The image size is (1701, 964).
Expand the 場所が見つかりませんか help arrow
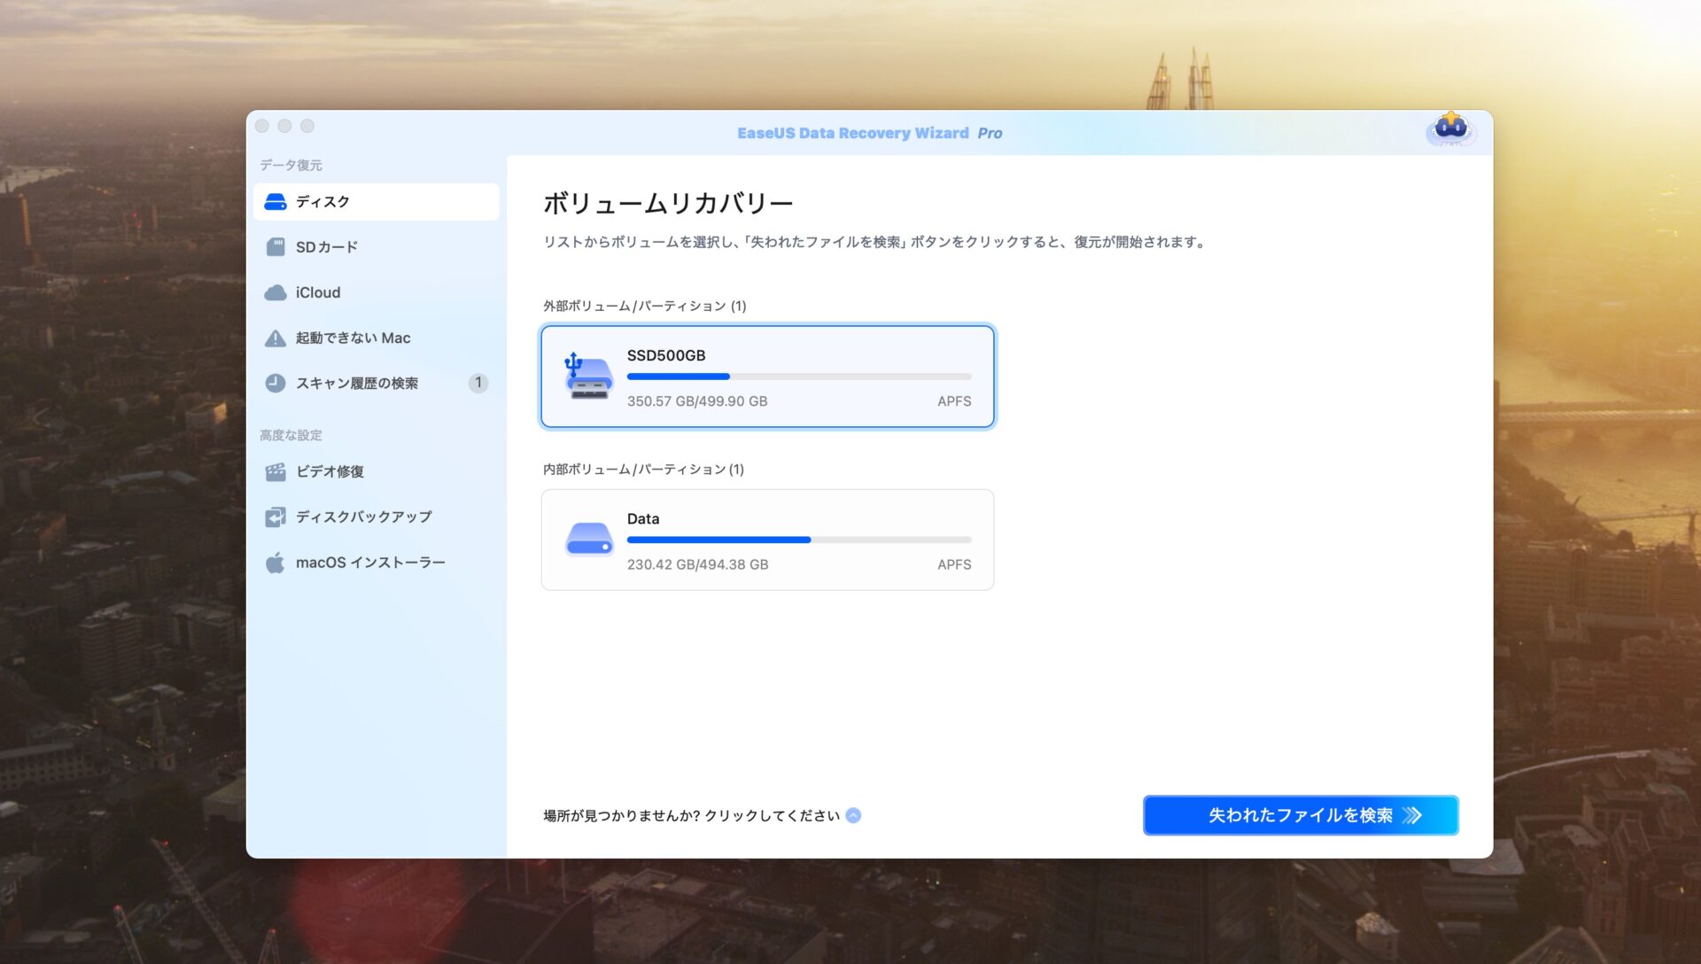pyautogui.click(x=853, y=816)
